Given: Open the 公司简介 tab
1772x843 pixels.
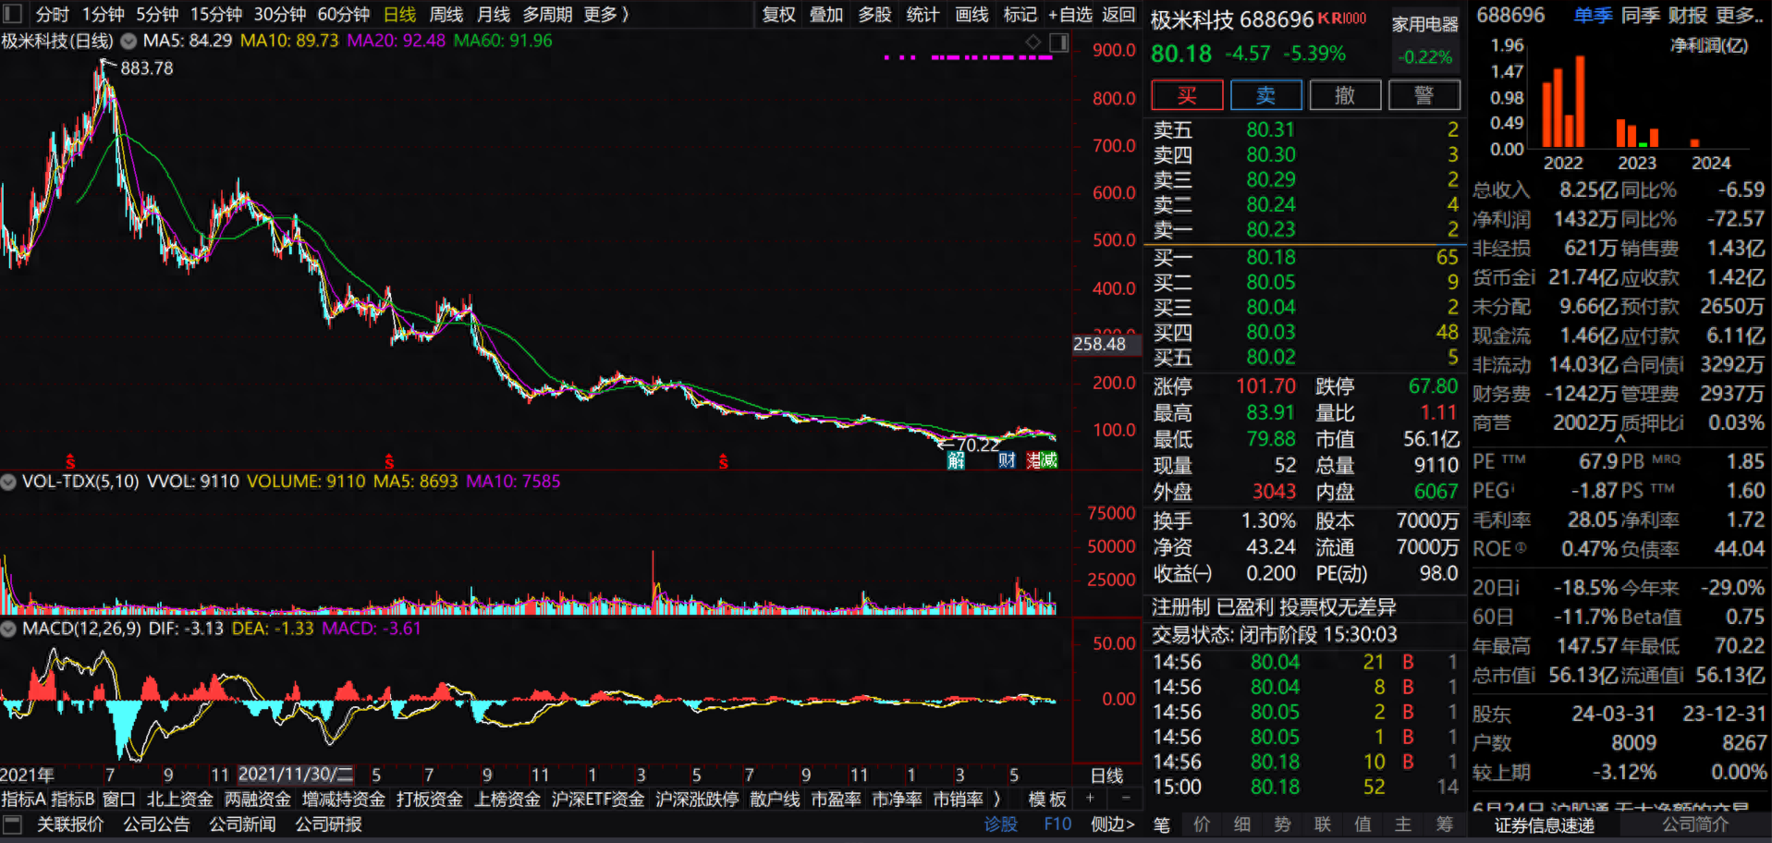Looking at the screenshot, I should (x=1695, y=825).
